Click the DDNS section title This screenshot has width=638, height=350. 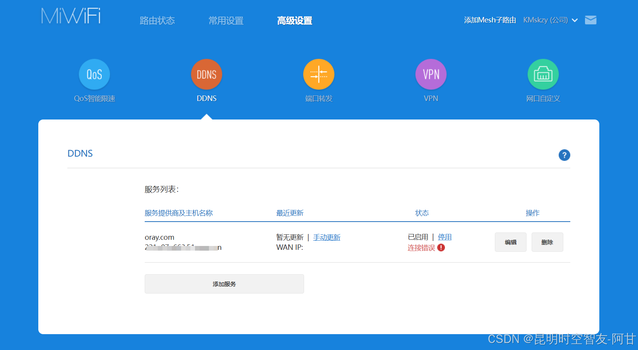point(80,154)
